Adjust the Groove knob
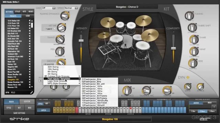The width and height of the screenshot is (220, 123). pos(62,62)
